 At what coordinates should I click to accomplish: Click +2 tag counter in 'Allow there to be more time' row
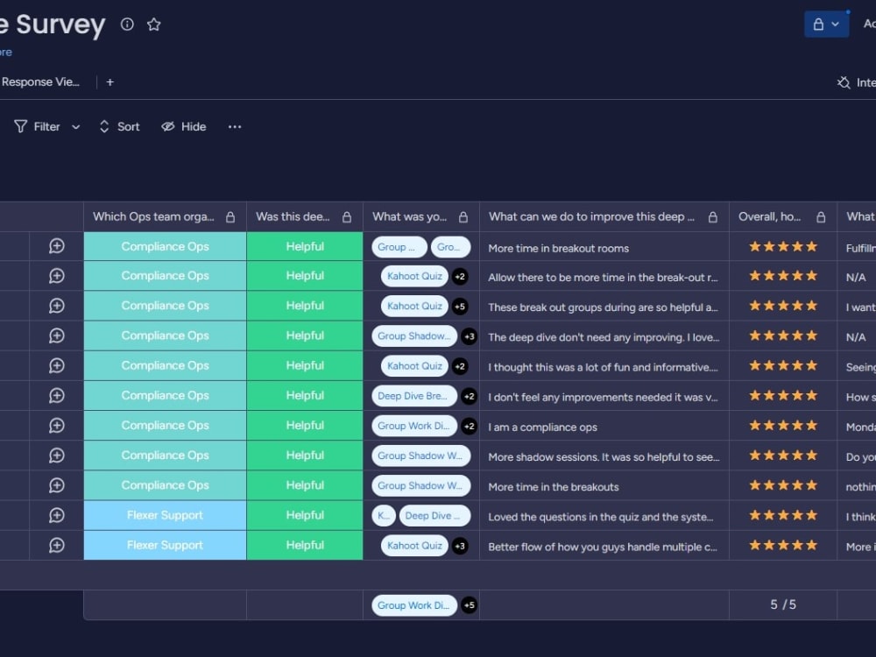[460, 277]
